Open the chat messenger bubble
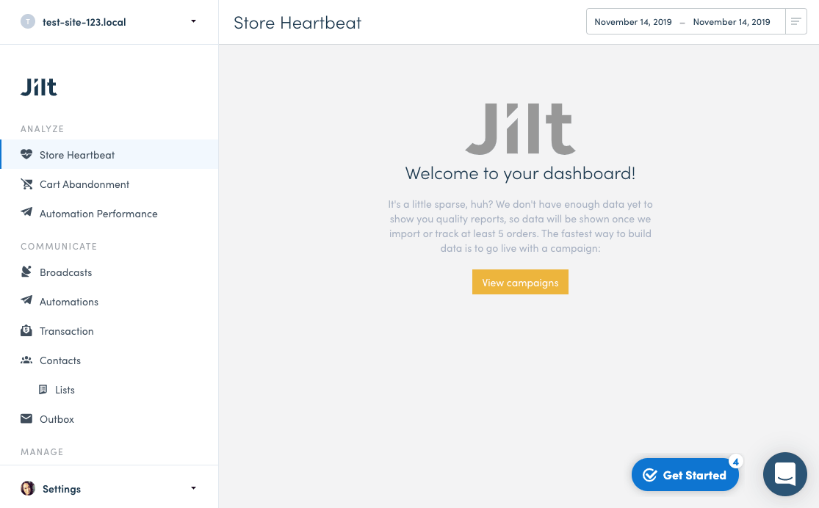Screen dimensions: 819x508 (784, 474)
